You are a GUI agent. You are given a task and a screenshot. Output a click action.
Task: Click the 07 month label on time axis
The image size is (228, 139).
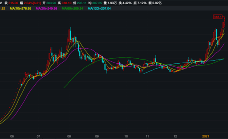[38, 136]
